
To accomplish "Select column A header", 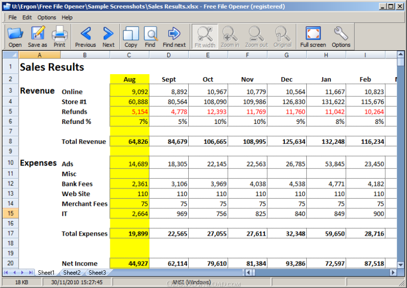I will [x=40, y=55].
